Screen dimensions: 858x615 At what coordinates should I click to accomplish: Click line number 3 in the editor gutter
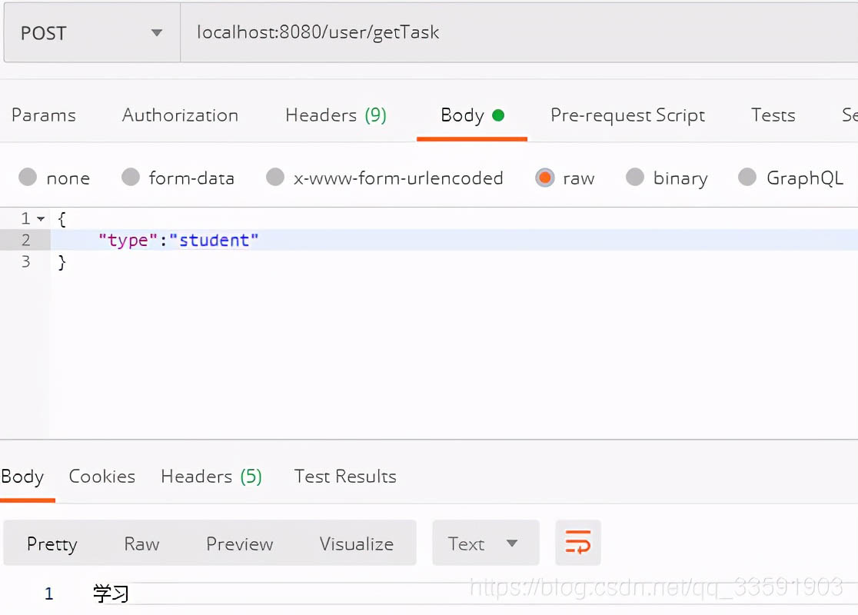pos(25,261)
